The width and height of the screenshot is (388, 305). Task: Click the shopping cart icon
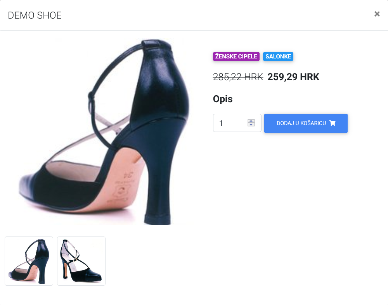pos(332,123)
